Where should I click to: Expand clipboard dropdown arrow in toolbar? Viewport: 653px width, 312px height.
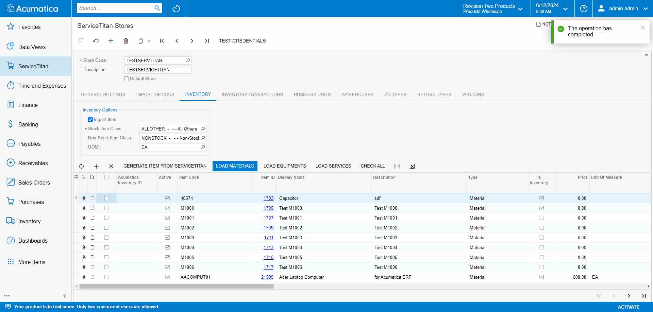point(149,41)
